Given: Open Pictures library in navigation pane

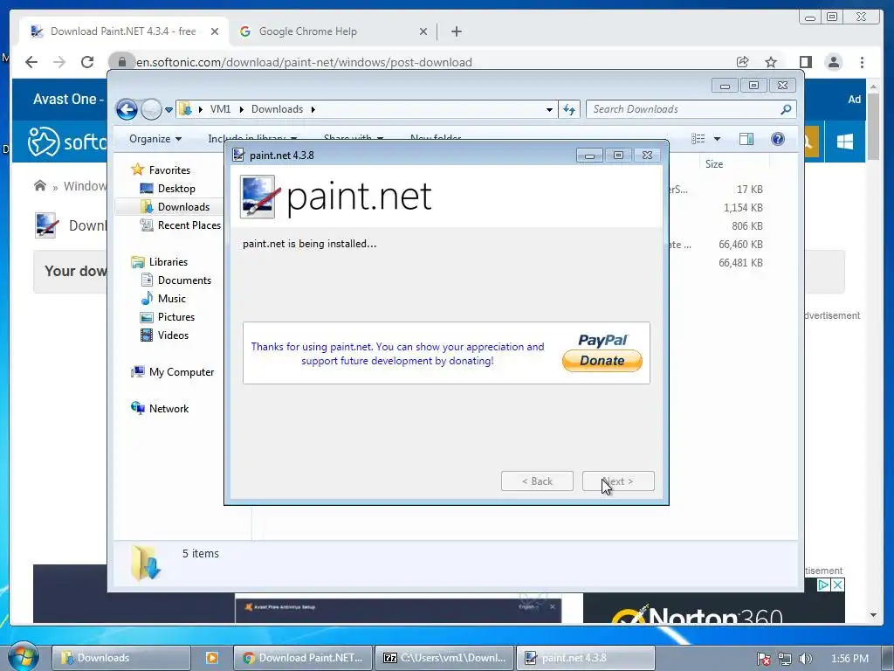Looking at the screenshot, I should (x=176, y=316).
